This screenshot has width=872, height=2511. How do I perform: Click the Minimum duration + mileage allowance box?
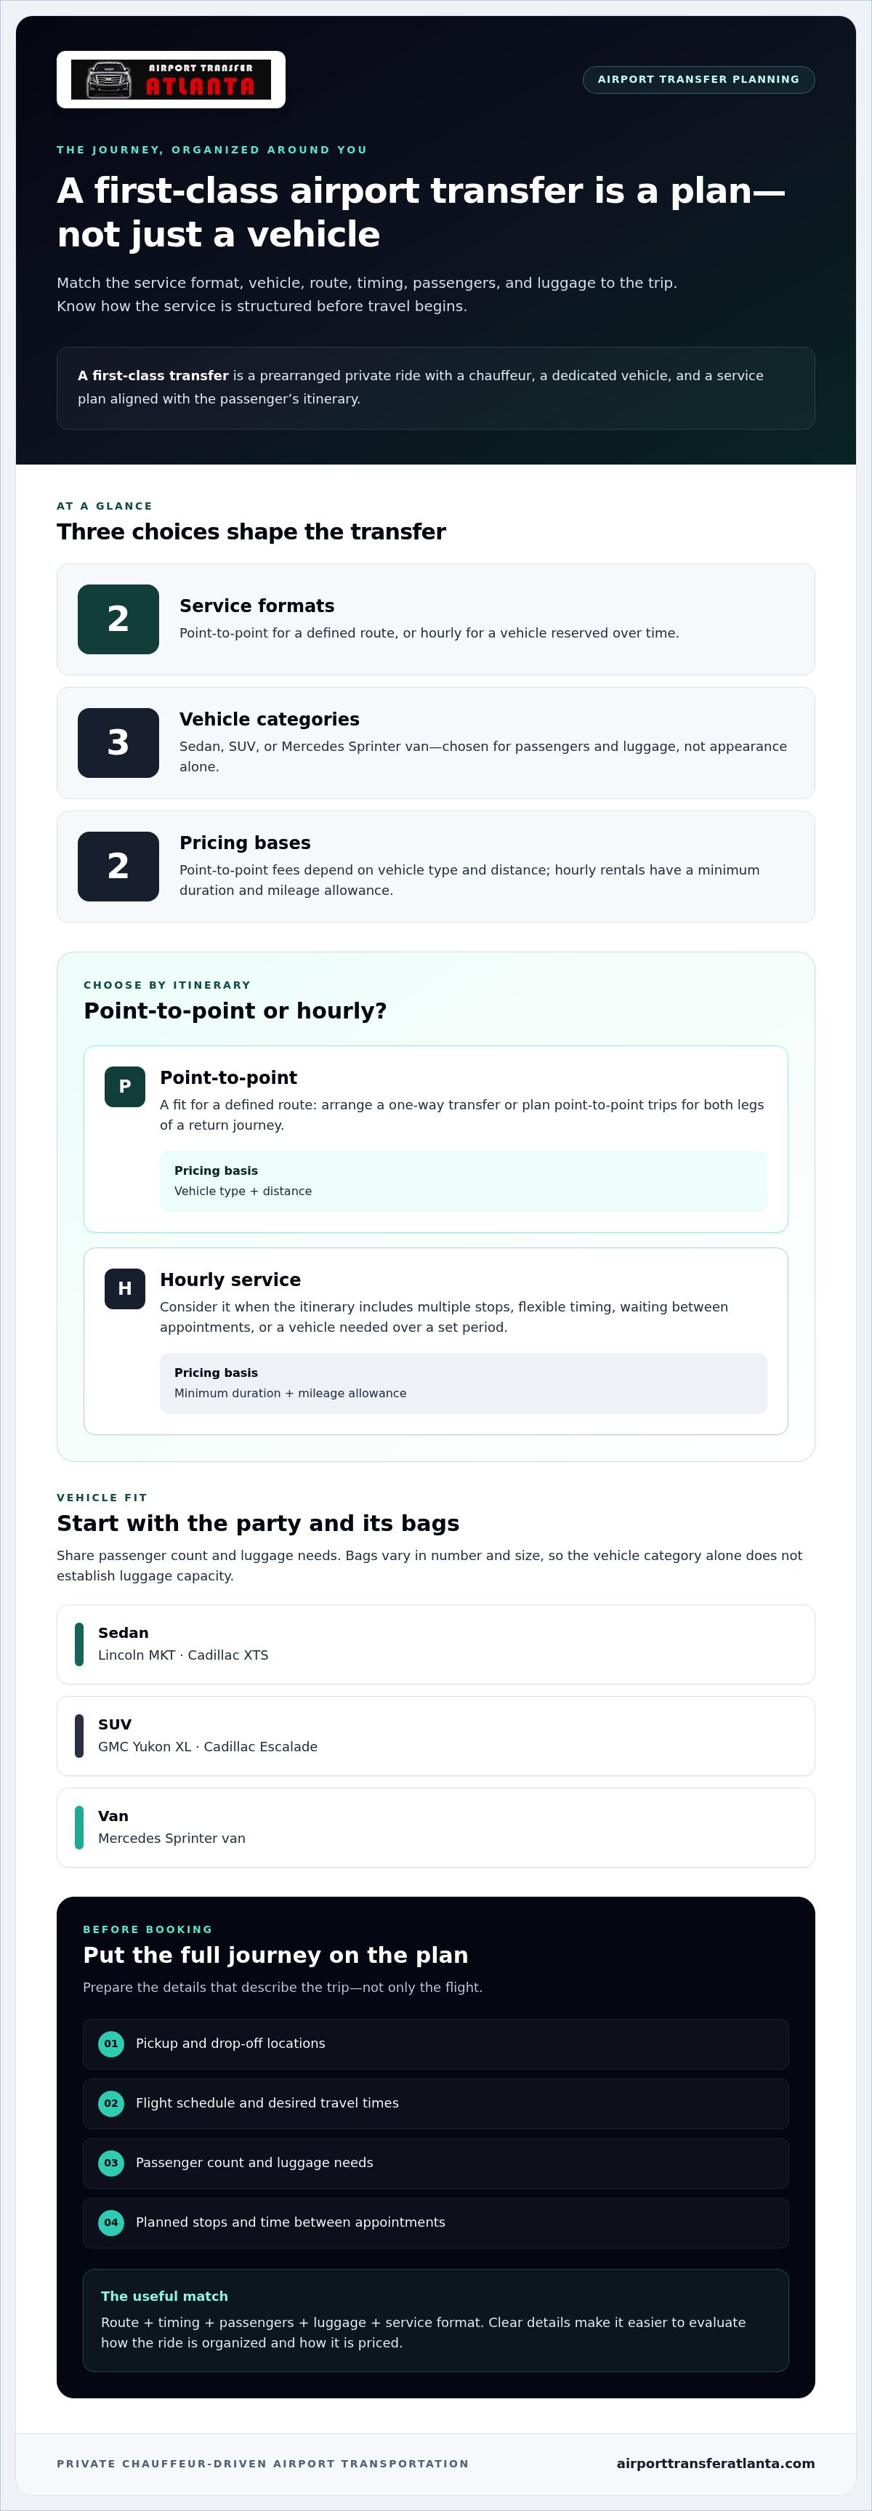tap(463, 1383)
